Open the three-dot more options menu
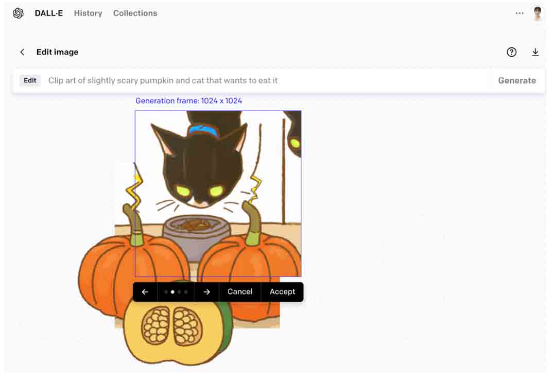This screenshot has height=381, width=553. (x=520, y=13)
